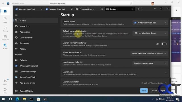Go to Appearance settings

[x=36, y=32]
